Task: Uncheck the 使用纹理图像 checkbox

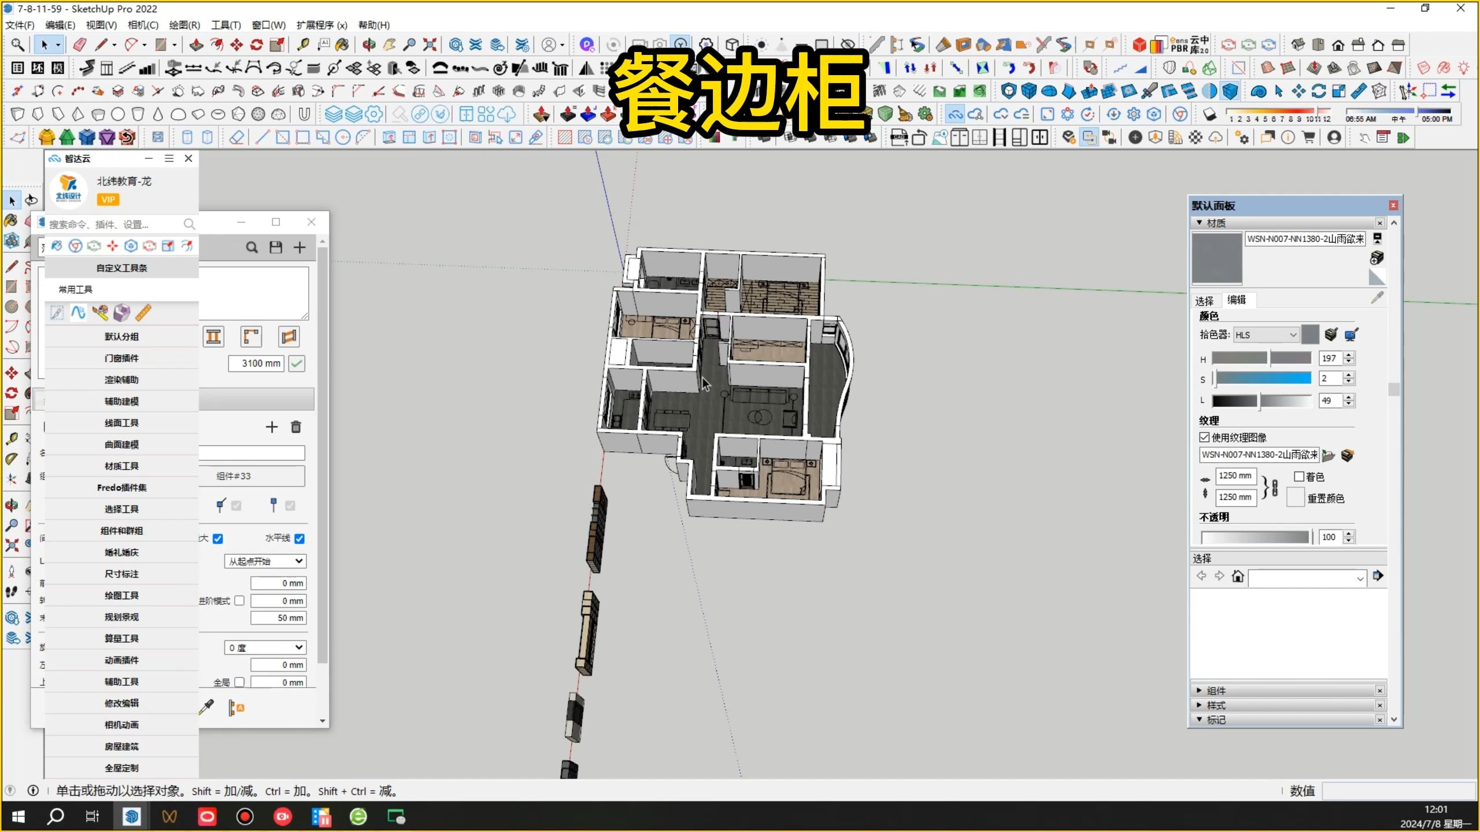Action: coord(1204,437)
